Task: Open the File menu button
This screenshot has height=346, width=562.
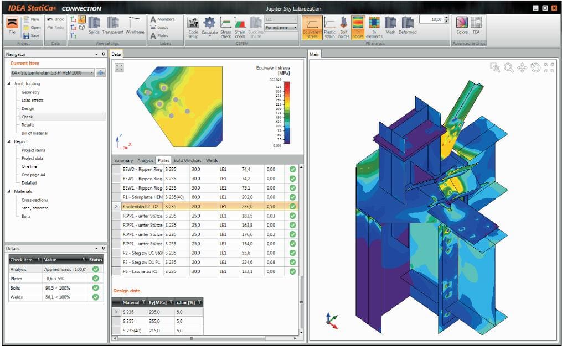Action: 12,26
